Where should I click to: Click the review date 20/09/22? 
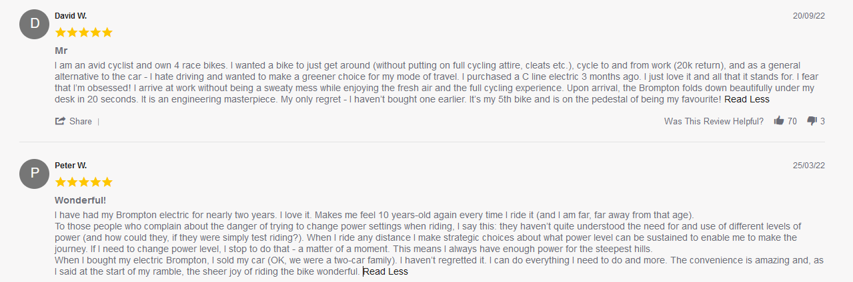(808, 16)
